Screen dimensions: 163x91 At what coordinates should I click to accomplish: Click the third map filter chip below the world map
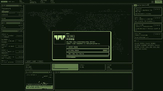coord(40,61)
